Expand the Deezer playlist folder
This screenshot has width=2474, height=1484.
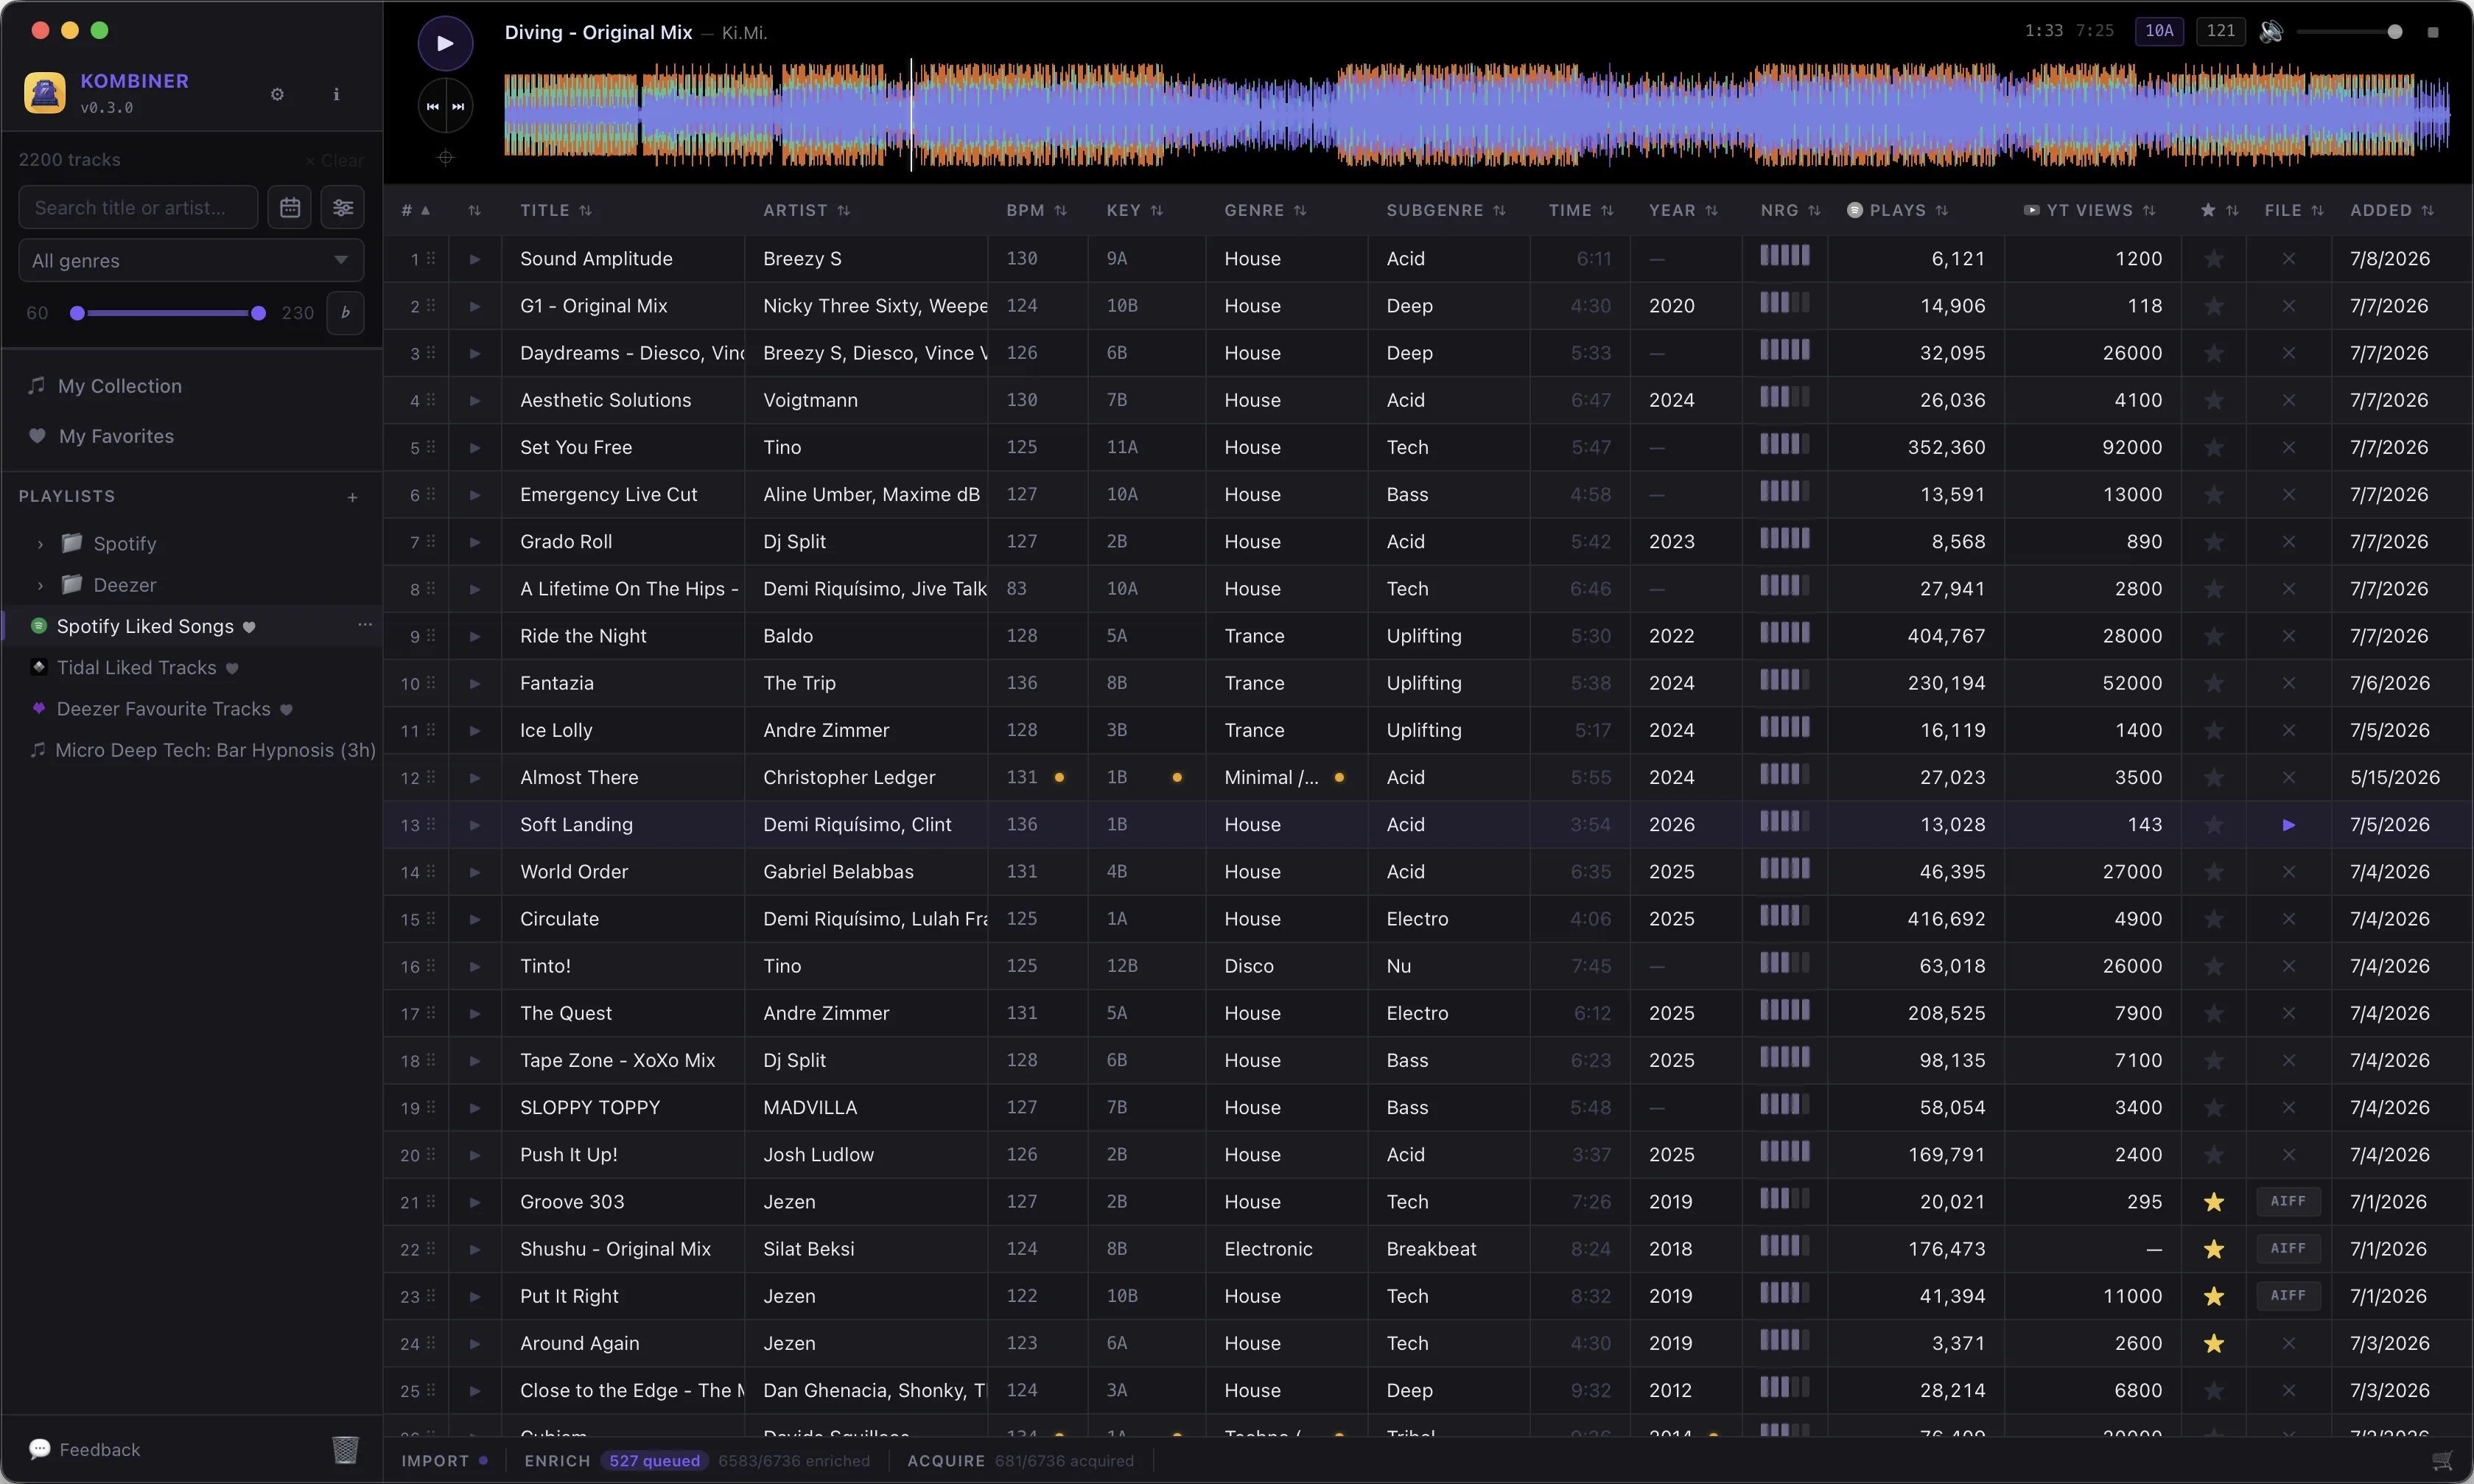pyautogui.click(x=40, y=585)
